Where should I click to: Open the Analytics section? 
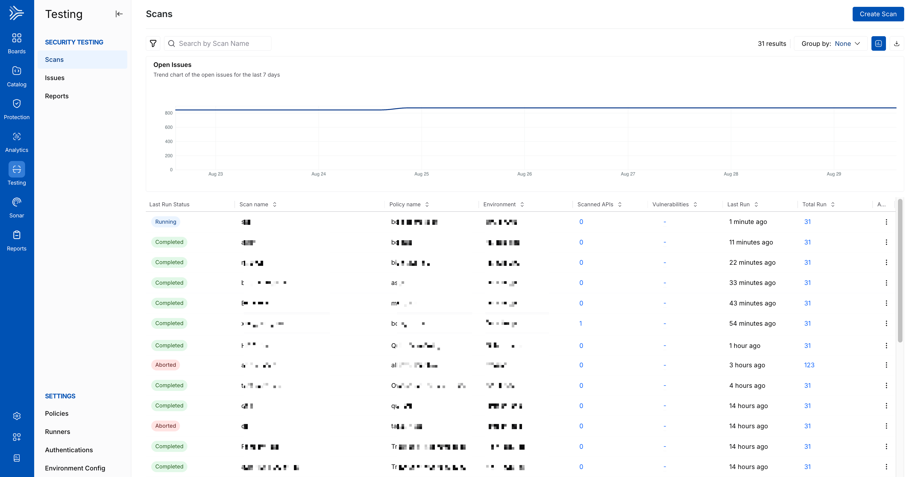point(17,142)
